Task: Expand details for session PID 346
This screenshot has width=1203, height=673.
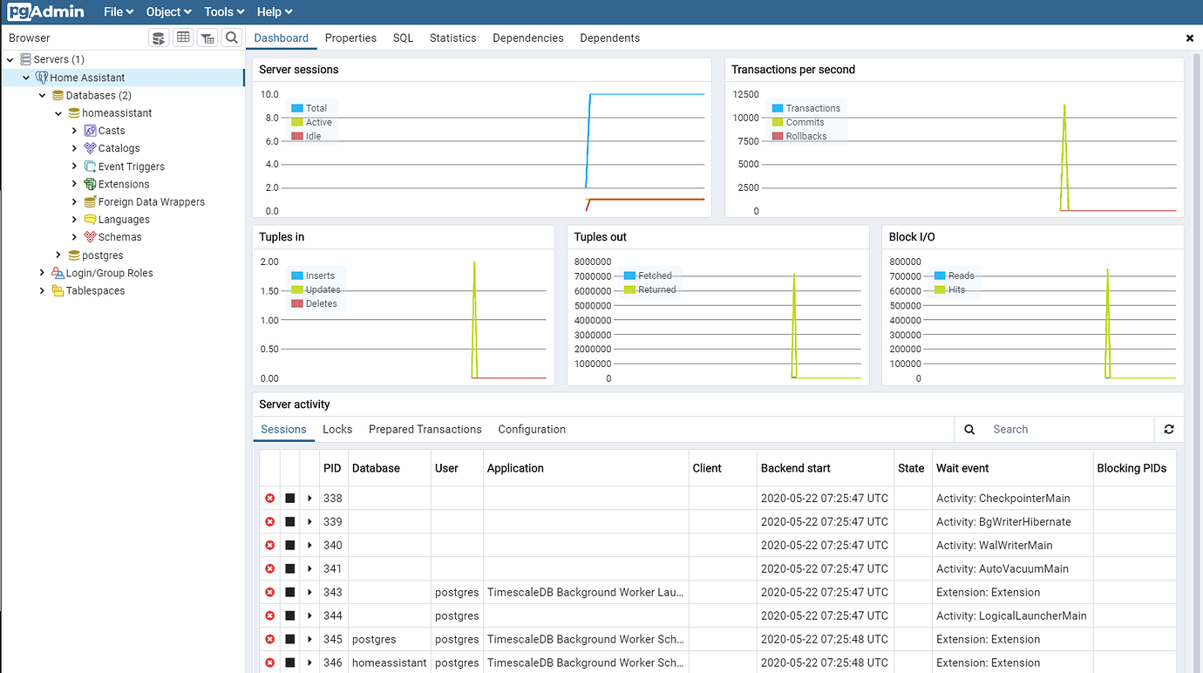Action: click(x=310, y=663)
